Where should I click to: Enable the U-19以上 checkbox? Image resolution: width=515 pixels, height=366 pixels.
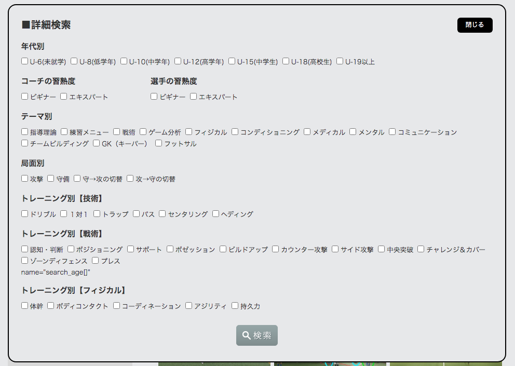[x=340, y=61]
